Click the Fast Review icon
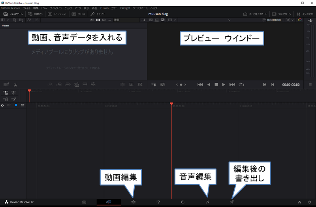Screen dimensions: 316x207 click(154, 85)
